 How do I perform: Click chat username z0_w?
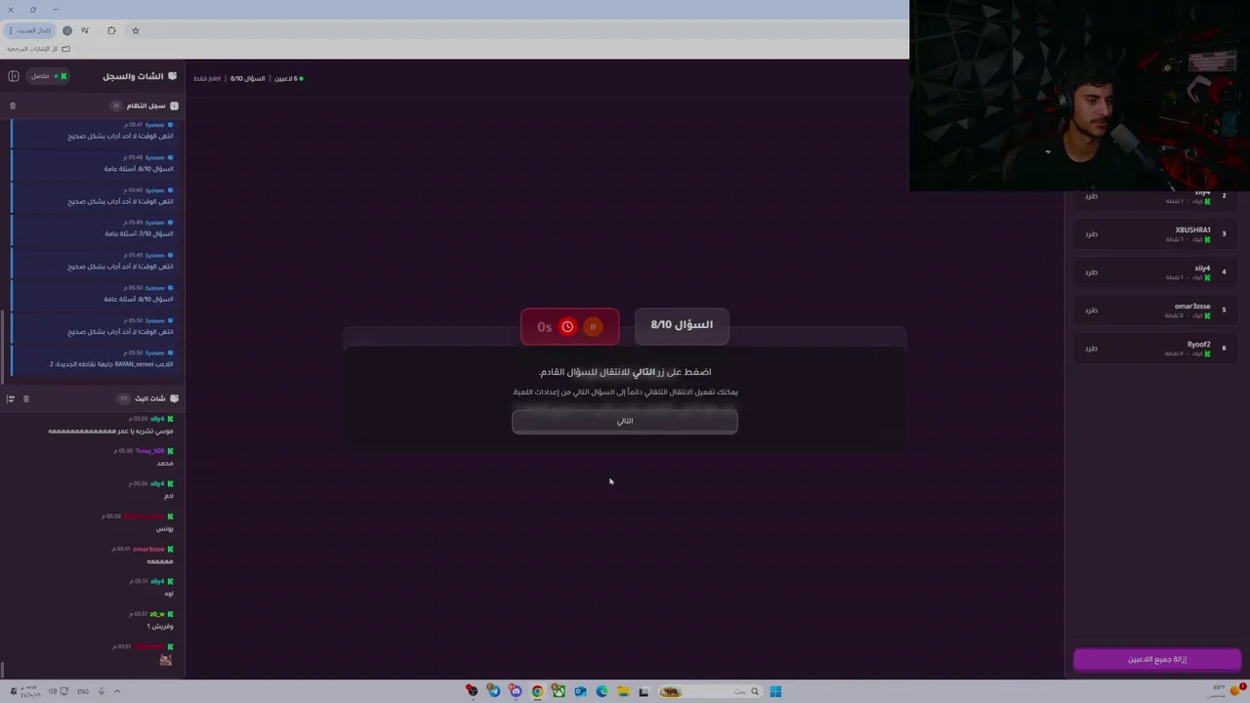[x=156, y=614]
